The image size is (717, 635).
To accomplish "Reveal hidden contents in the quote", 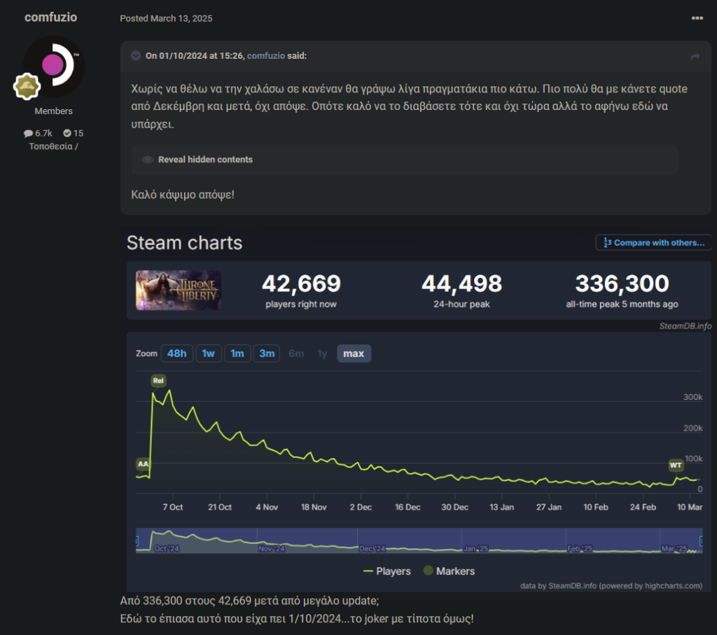I will coord(205,160).
